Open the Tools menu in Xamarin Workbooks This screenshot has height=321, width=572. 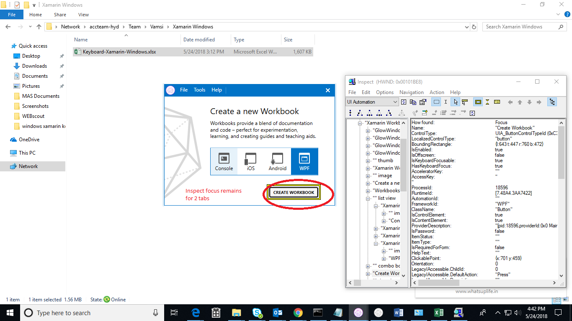click(199, 90)
